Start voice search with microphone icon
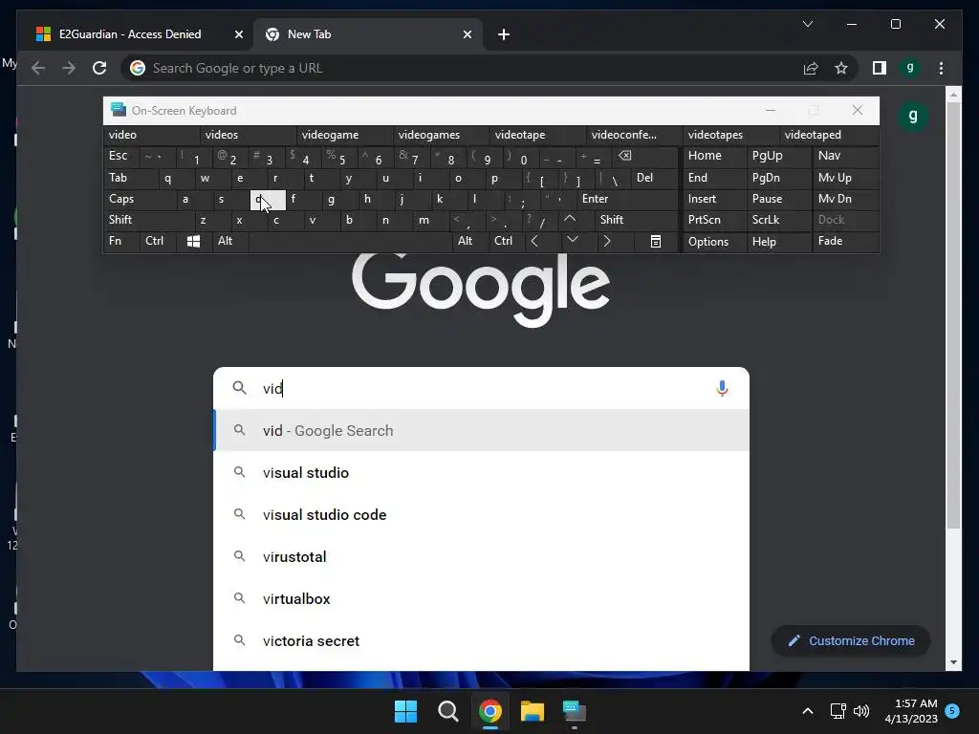The height and width of the screenshot is (734, 979). pos(722,388)
